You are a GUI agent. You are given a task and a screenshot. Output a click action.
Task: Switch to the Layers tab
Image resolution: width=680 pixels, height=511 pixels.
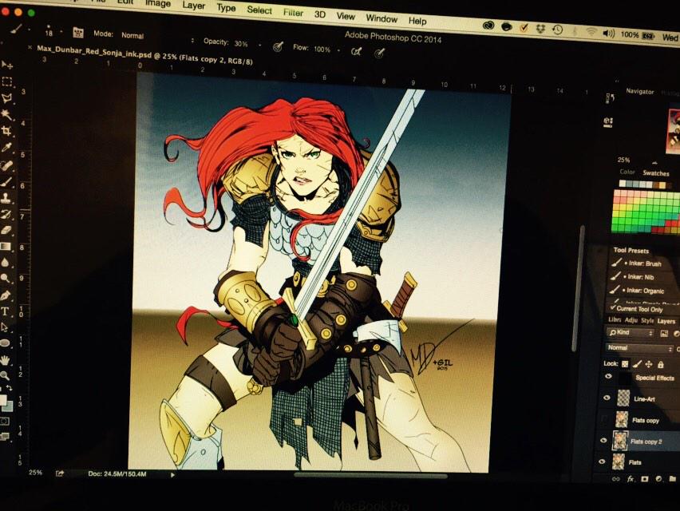pyautogui.click(x=666, y=321)
